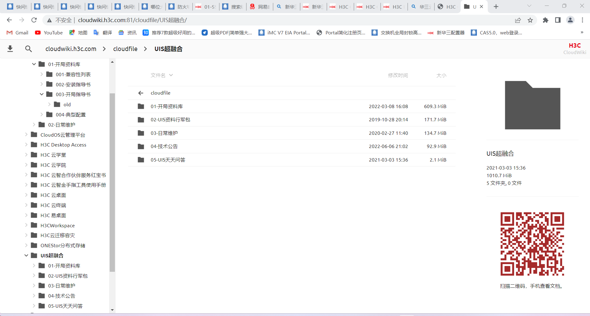Image resolution: width=590 pixels, height=316 pixels.
Task: Select H3C云迁移容灾 in the sidebar tree
Action: coord(58,235)
